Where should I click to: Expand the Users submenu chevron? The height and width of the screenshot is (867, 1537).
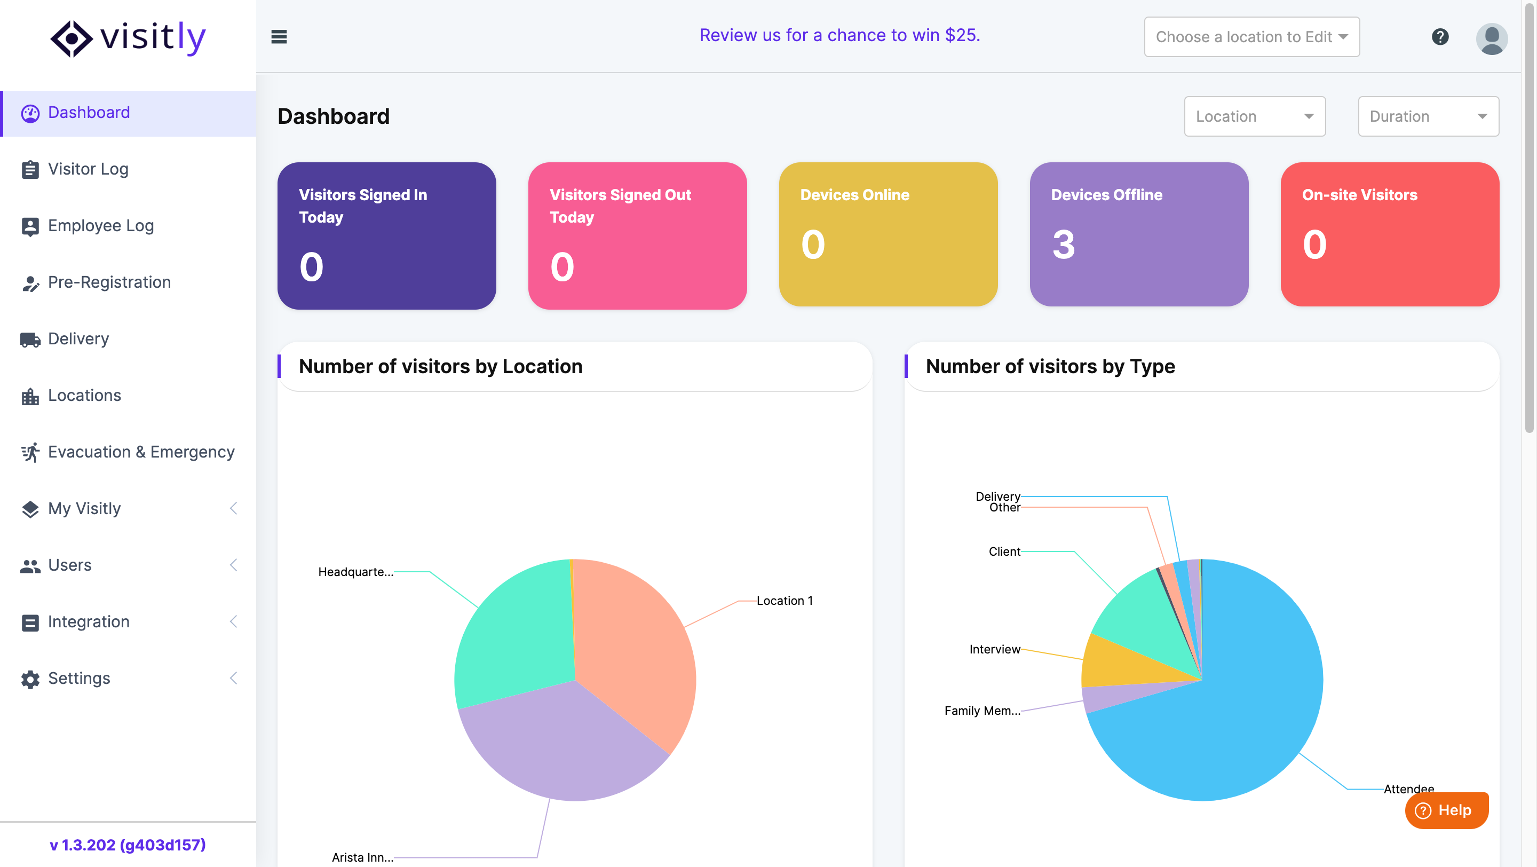(x=233, y=565)
